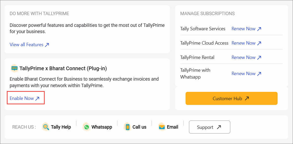The image size is (293, 144).
Task: Click the arrow icon after View all Features
Action: tap(47, 45)
